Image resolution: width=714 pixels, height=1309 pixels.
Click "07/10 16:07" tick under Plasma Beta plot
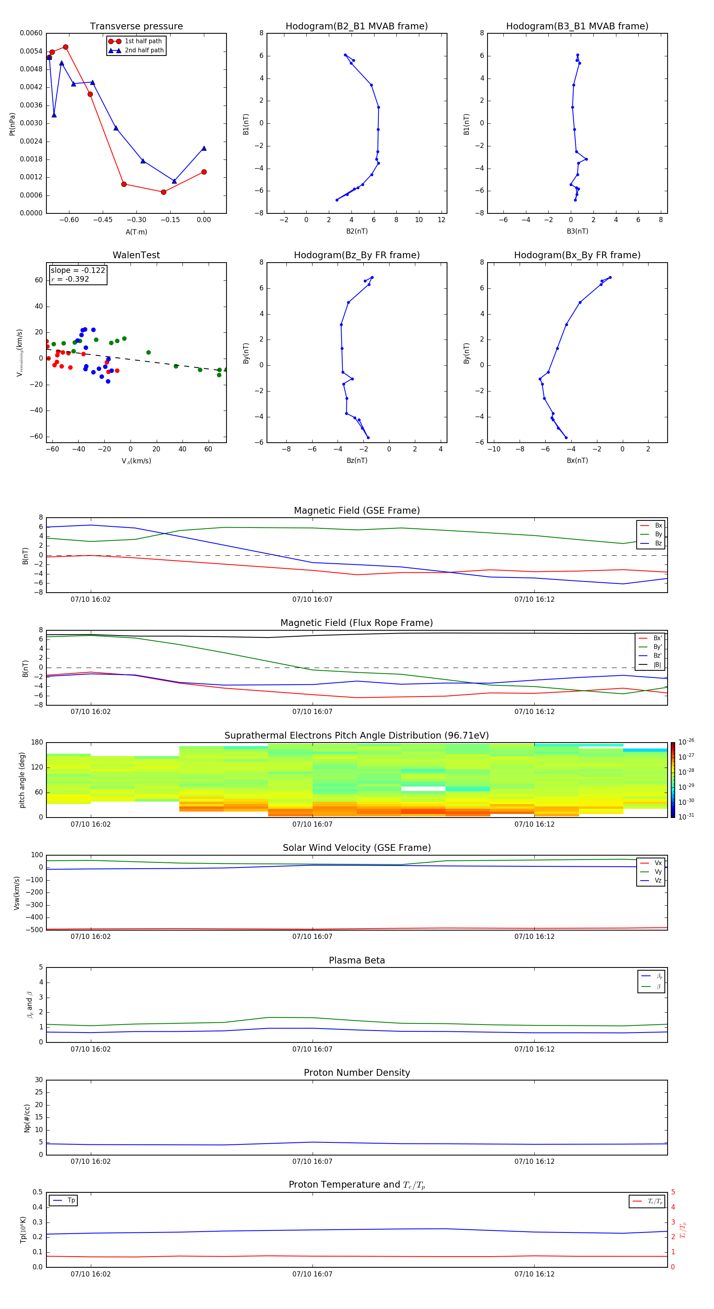tap(312, 1049)
